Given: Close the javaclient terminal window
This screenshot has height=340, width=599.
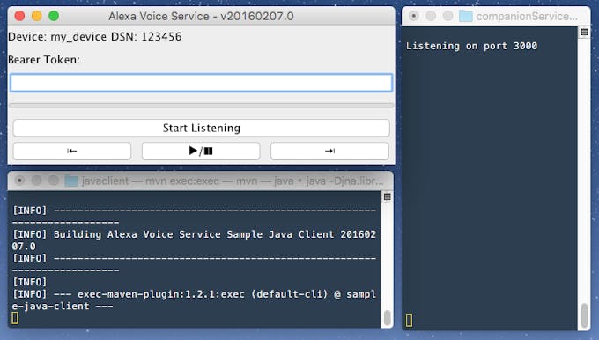Looking at the screenshot, I should pos(19,181).
